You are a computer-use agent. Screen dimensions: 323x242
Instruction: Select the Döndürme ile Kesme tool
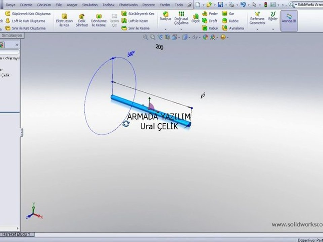[x=99, y=20]
